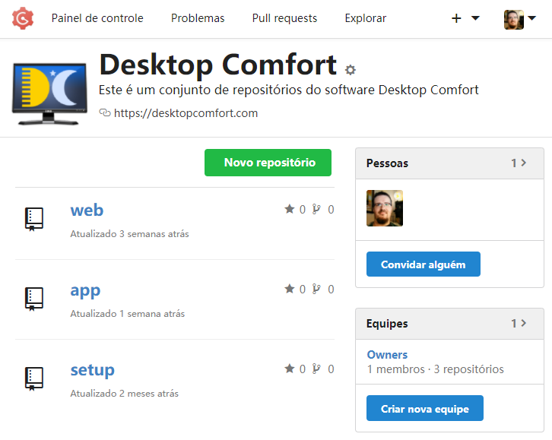Expand the Pessoas members list chevron

(523, 163)
